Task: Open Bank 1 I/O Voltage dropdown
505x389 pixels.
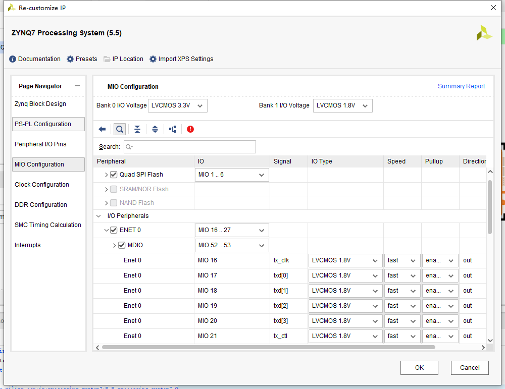Action: pos(343,105)
